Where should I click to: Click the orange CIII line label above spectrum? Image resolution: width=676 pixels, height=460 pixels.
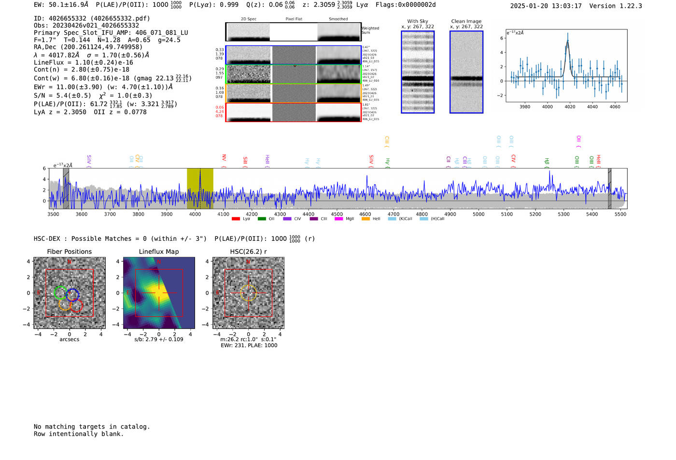pos(386,141)
